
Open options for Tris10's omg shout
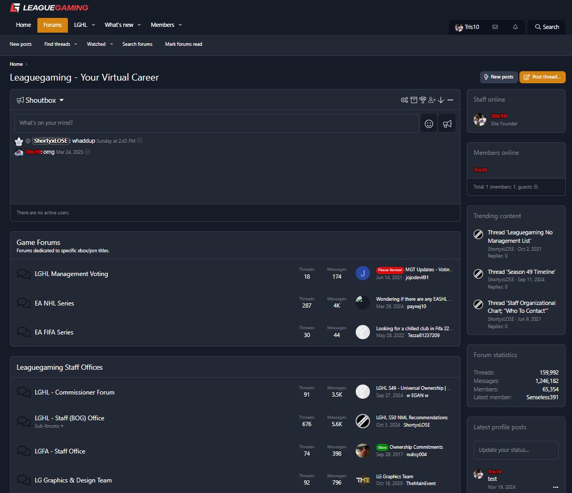[87, 152]
